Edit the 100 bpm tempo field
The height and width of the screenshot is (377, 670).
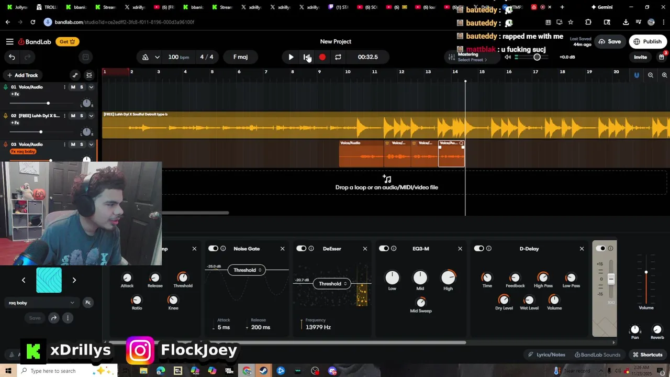tap(178, 57)
